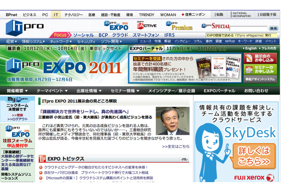Click red bullet beside 自社サーバゼロ台達成 topic
Viewport: 288px width, 192px height.
[x=41, y=173]
